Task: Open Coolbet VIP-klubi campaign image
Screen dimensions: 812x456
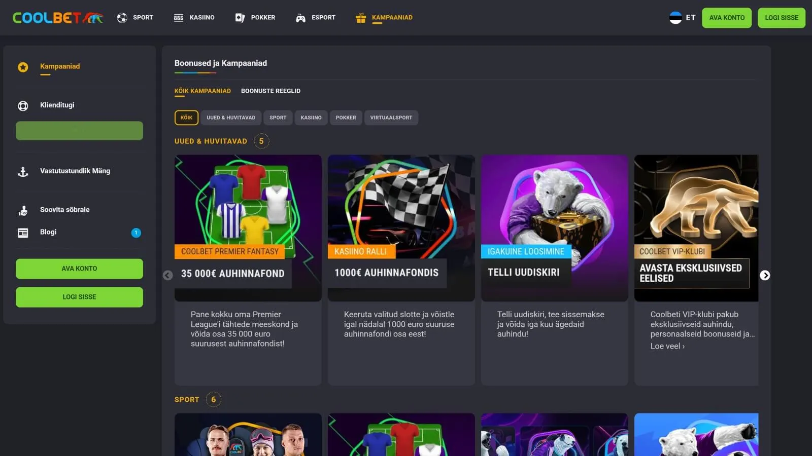Action: (x=696, y=228)
